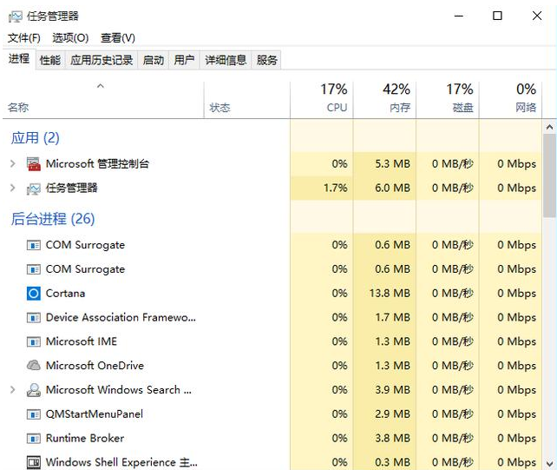The width and height of the screenshot is (557, 470).
Task: Click the Device Association Framework icon
Action: (x=34, y=317)
